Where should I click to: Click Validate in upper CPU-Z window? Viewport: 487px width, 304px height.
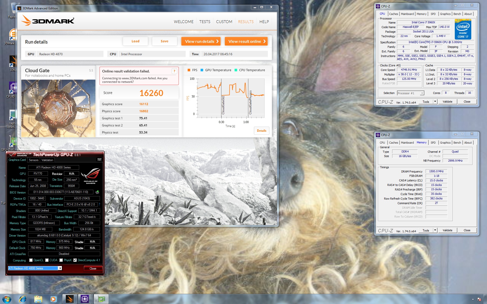[x=447, y=102]
